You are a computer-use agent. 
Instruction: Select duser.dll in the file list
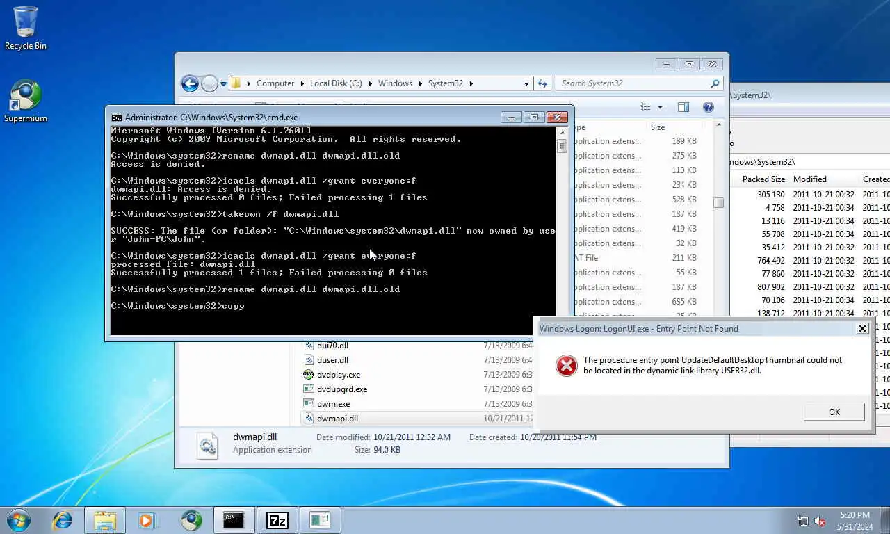pos(332,360)
